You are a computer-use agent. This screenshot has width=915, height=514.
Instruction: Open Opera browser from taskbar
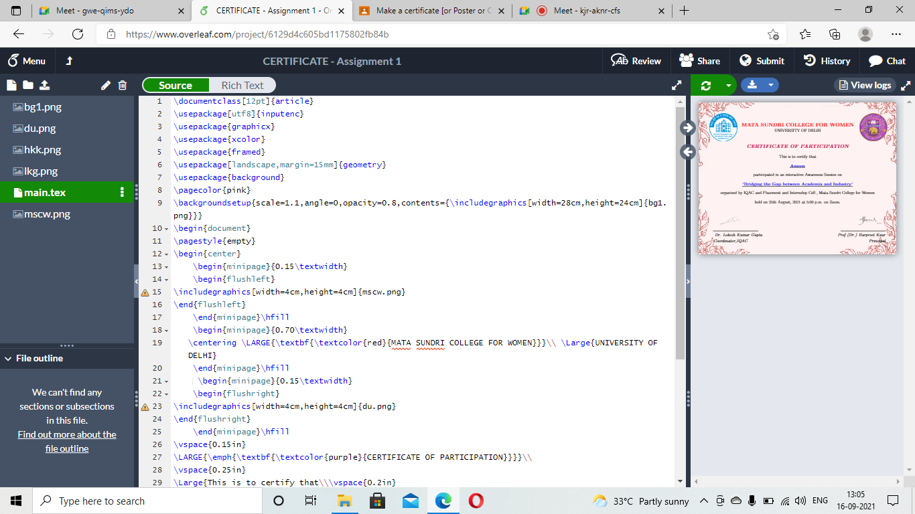476,501
